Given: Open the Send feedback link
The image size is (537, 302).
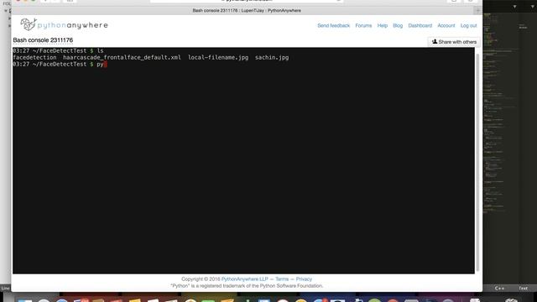Looking at the screenshot, I should point(333,26).
